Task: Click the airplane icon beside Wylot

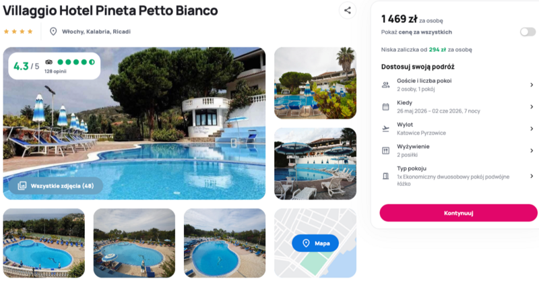Action: click(385, 128)
